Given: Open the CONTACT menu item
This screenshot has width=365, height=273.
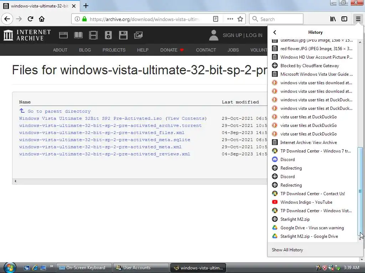Looking at the screenshot, I should (206, 50).
